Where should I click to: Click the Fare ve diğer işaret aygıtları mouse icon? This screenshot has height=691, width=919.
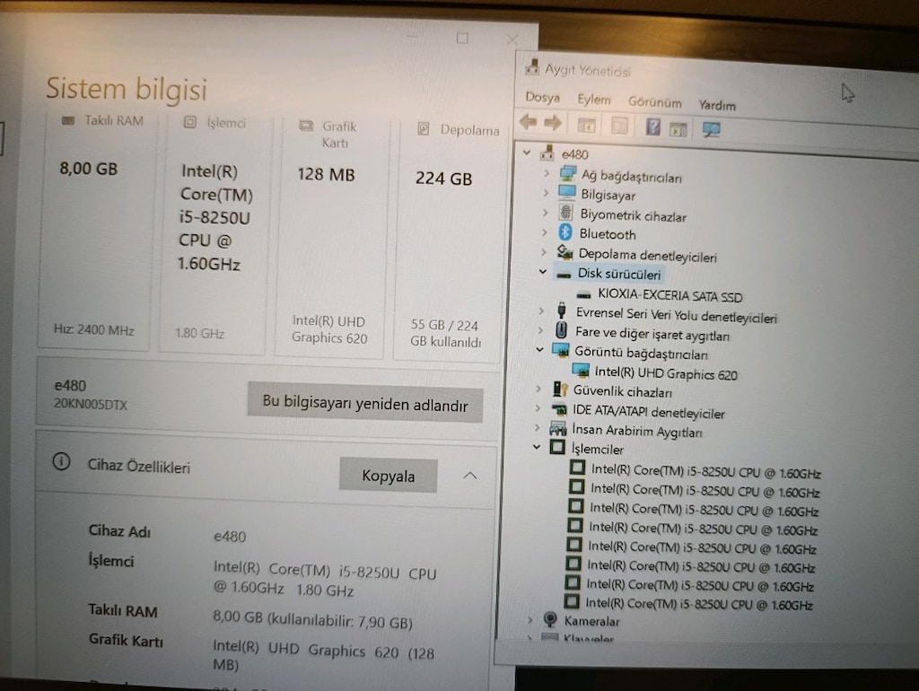[562, 330]
